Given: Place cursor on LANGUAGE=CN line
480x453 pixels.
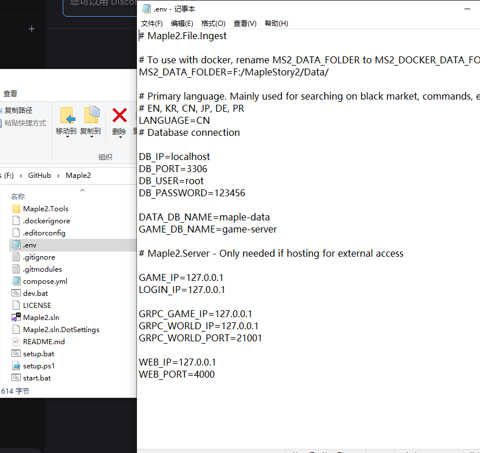Looking at the screenshot, I should pos(174,120).
